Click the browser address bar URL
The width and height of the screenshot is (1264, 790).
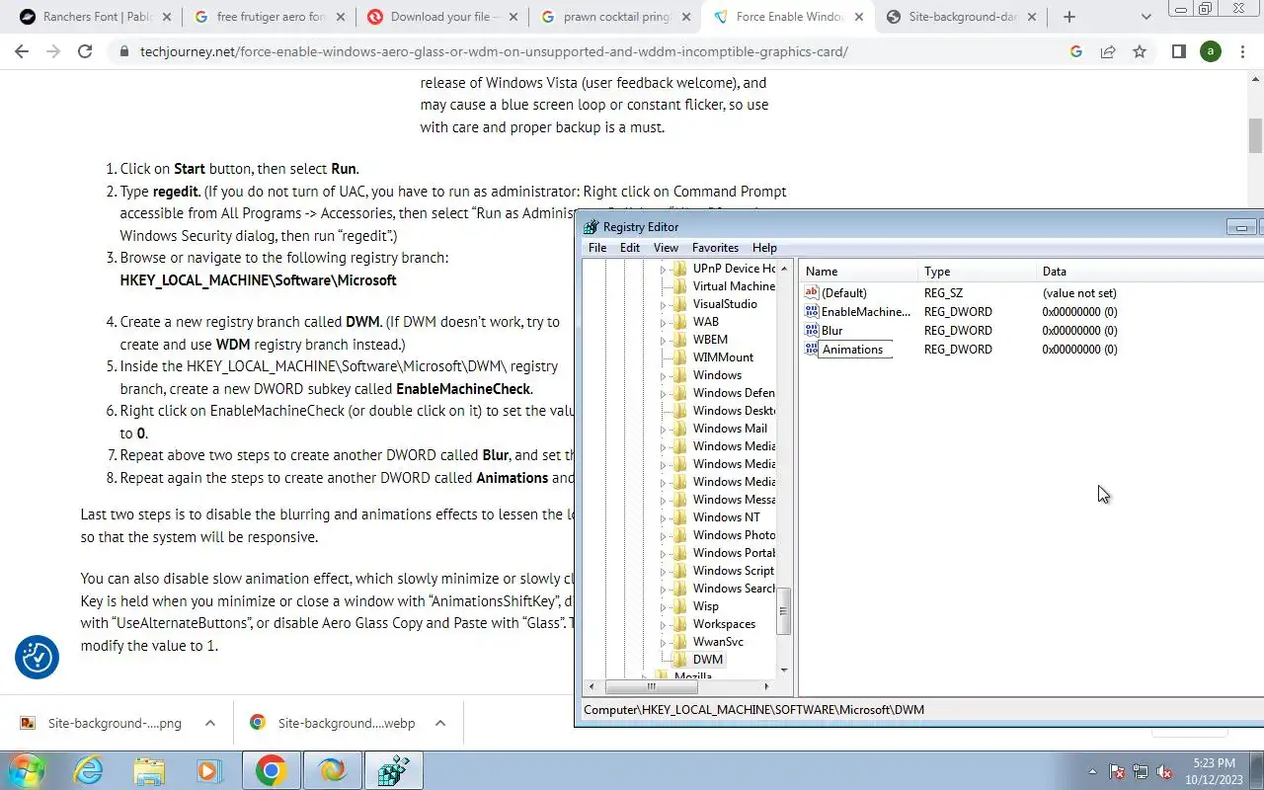point(494,51)
